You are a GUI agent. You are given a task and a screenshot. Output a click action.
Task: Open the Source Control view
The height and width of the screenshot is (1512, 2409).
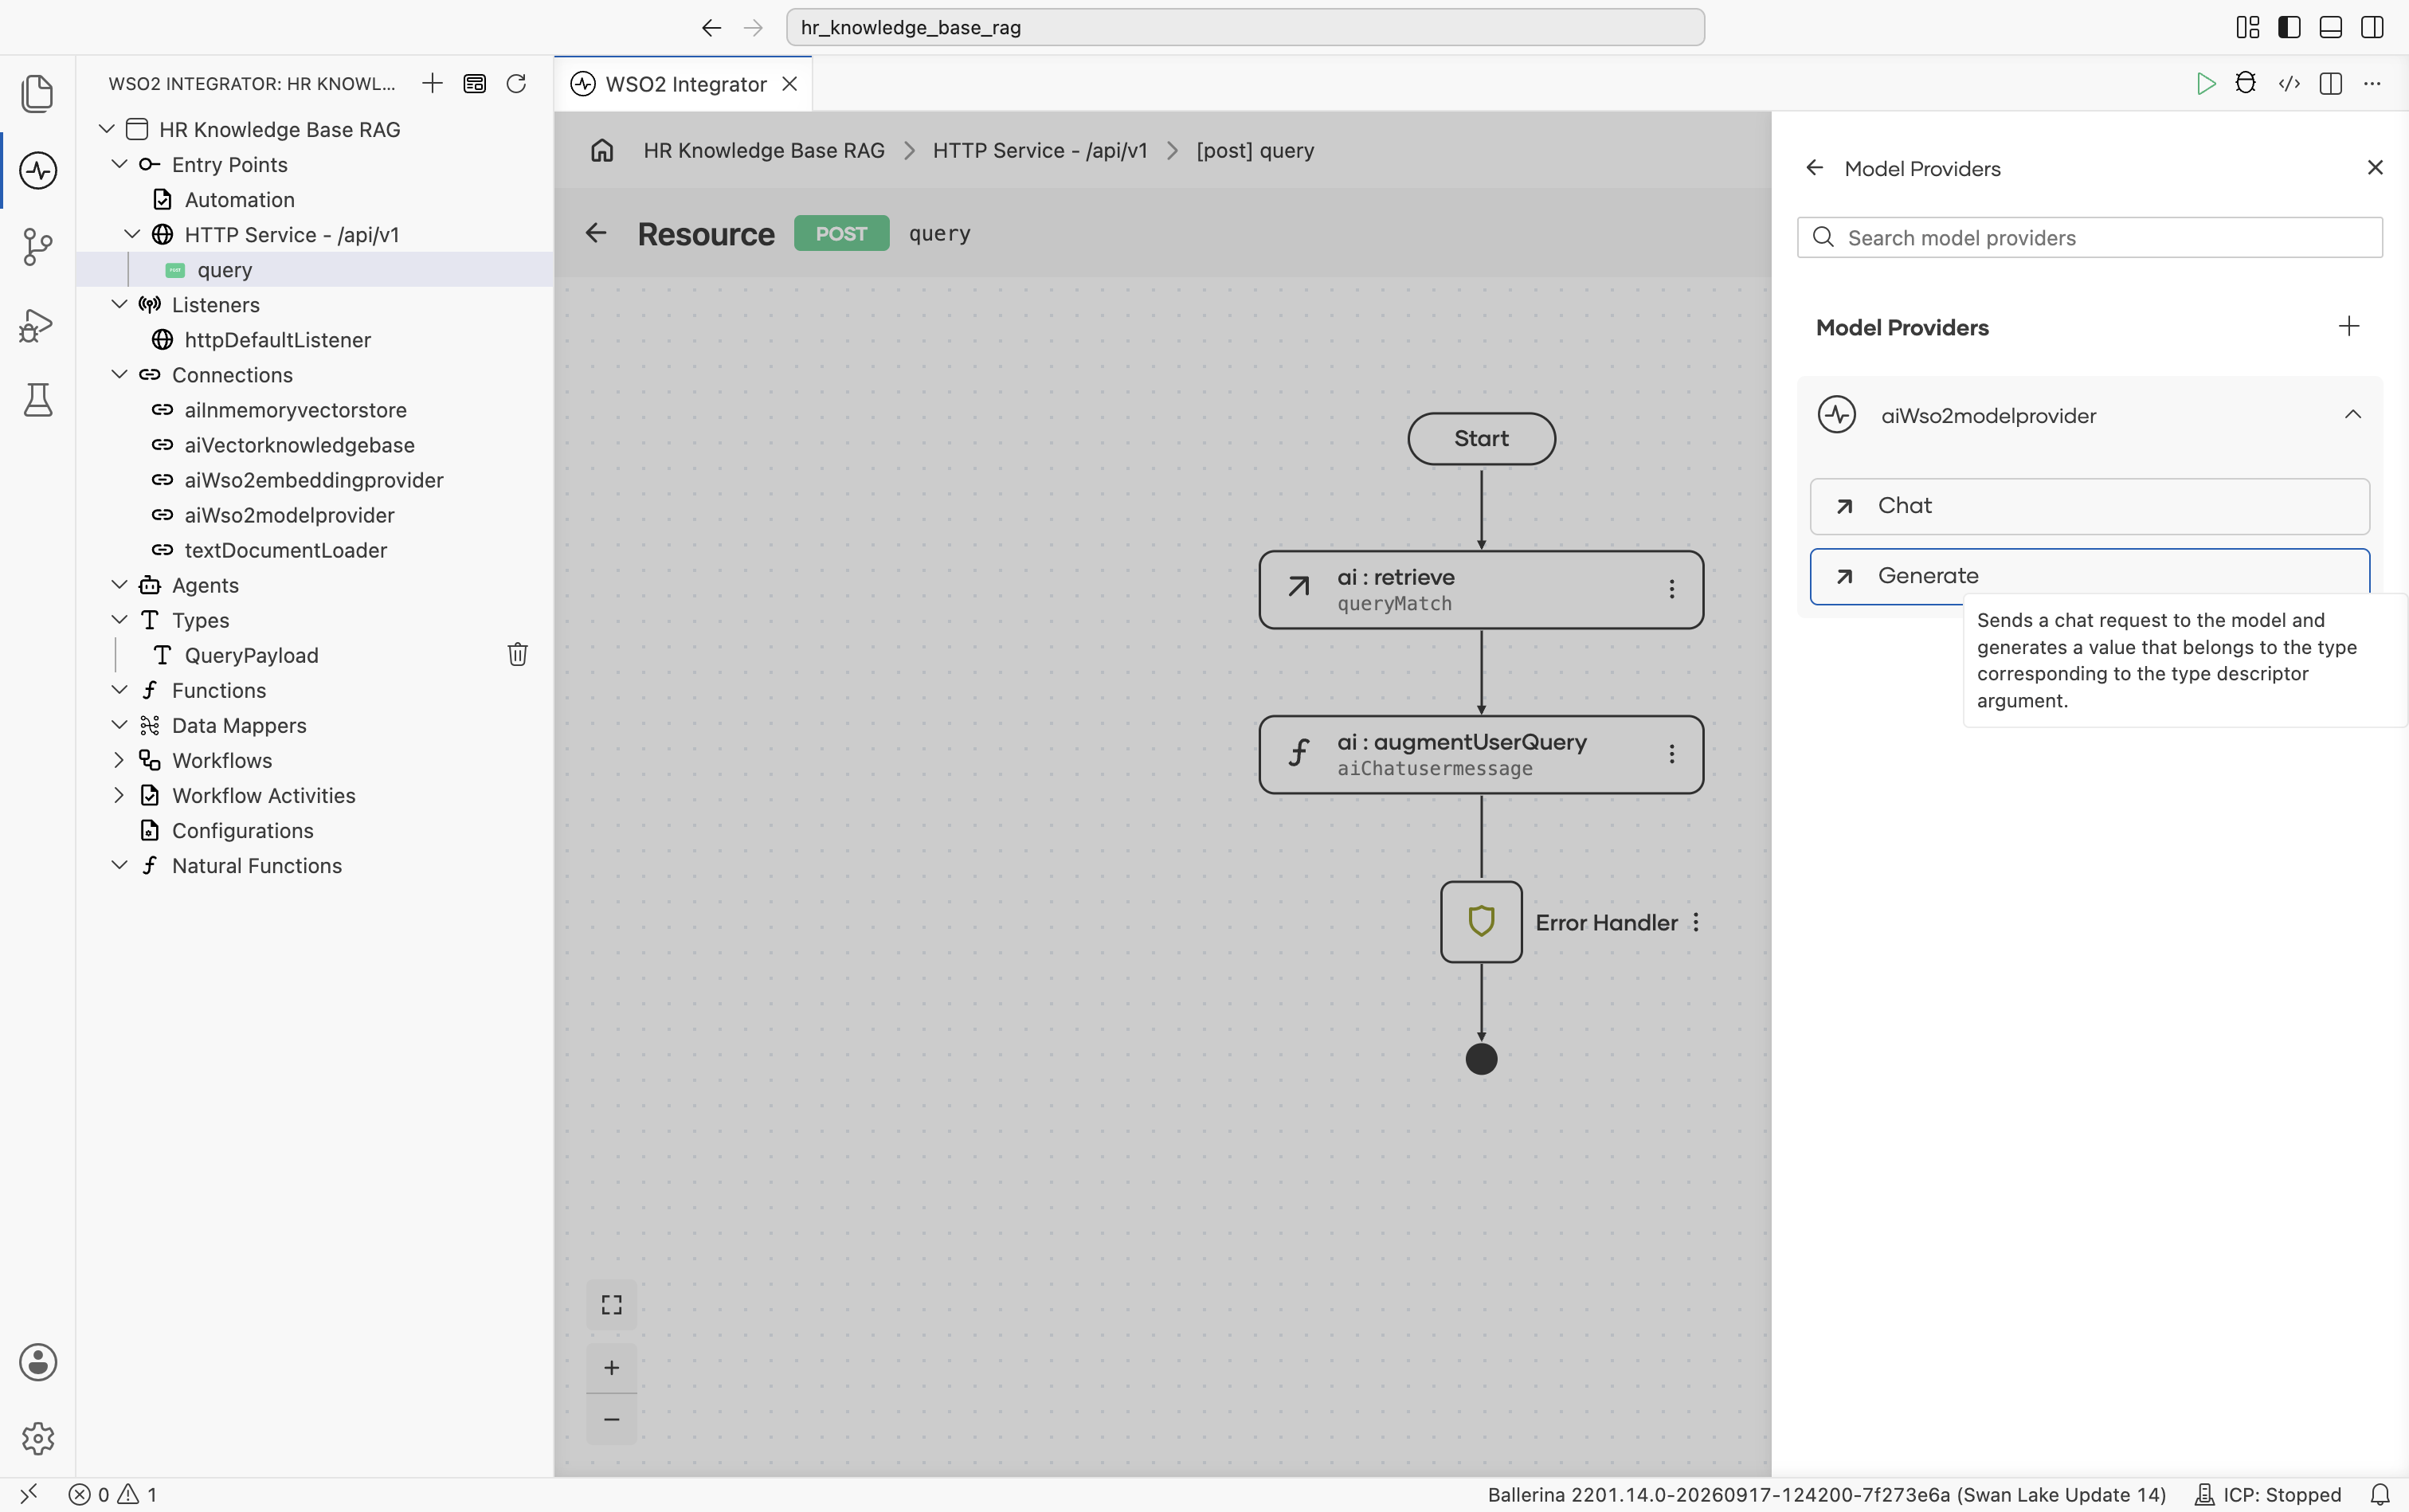[x=38, y=246]
